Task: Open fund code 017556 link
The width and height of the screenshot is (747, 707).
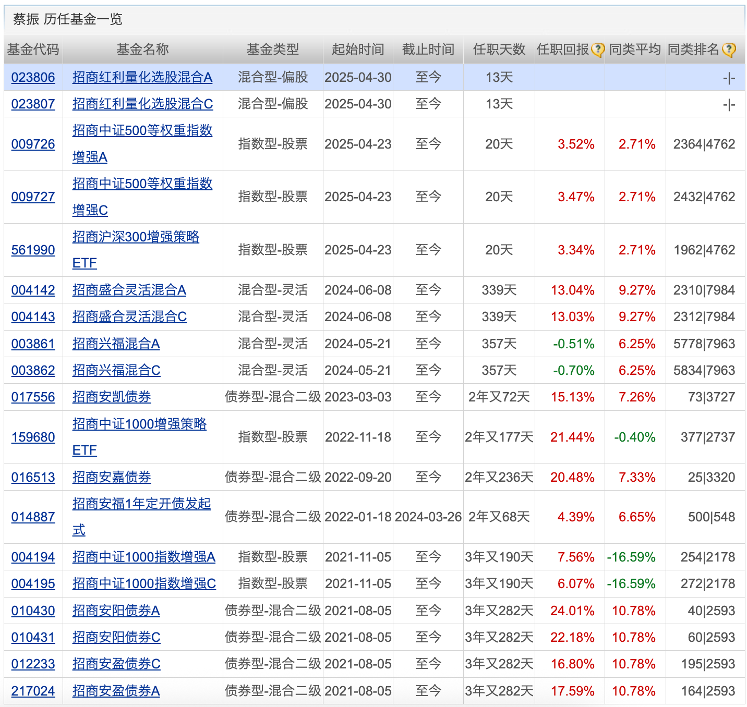Action: [x=33, y=397]
